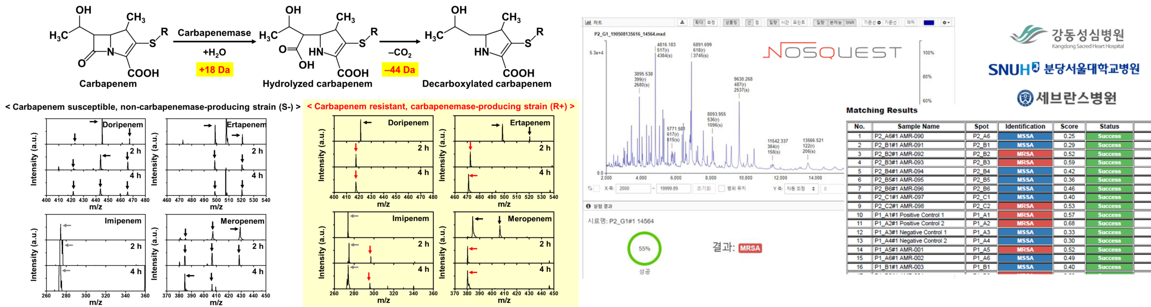Click the X축 minimum field showing 2000
The height and width of the screenshot is (307, 1151).
pos(633,189)
